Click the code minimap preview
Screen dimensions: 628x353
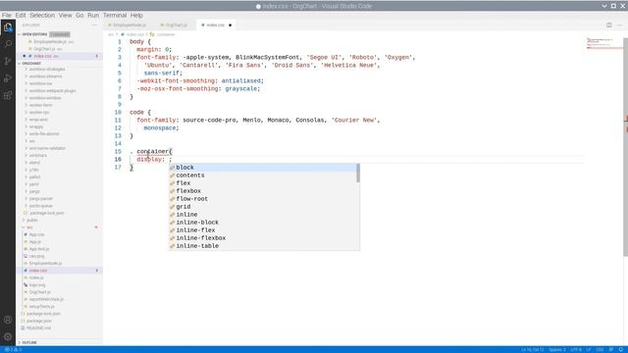603,43
